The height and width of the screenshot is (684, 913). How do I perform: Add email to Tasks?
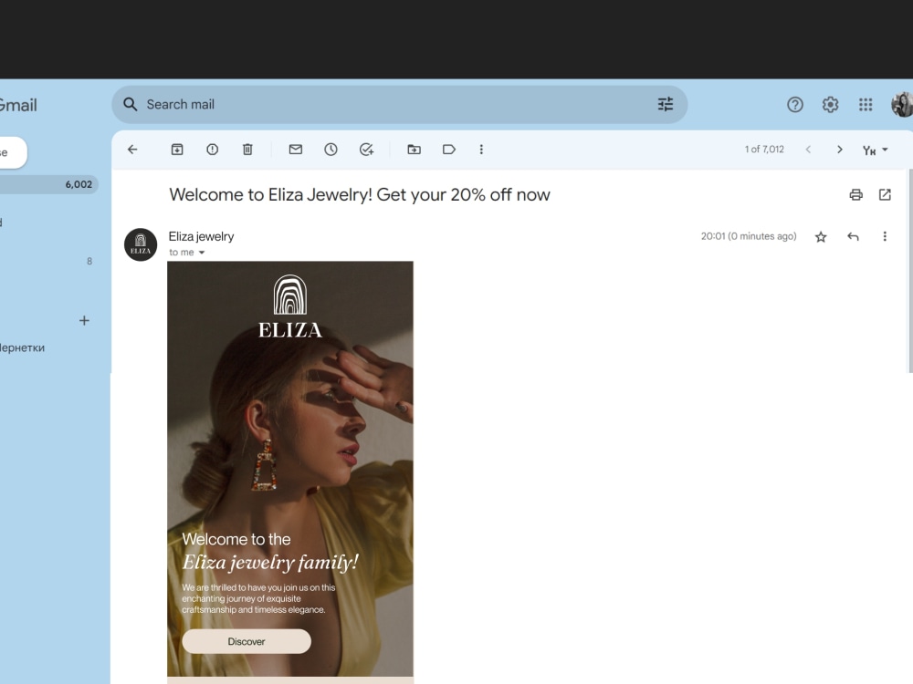pos(366,150)
